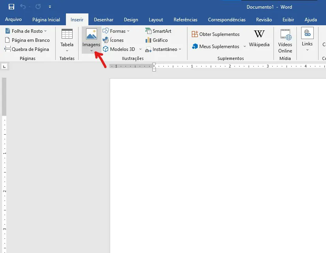
Task: Expand the Folha de Rosto dropdown arrow
Action: coord(45,31)
